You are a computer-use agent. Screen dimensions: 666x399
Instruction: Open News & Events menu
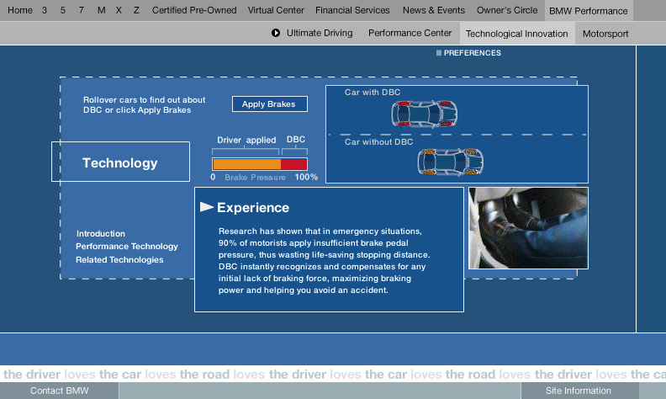click(434, 10)
